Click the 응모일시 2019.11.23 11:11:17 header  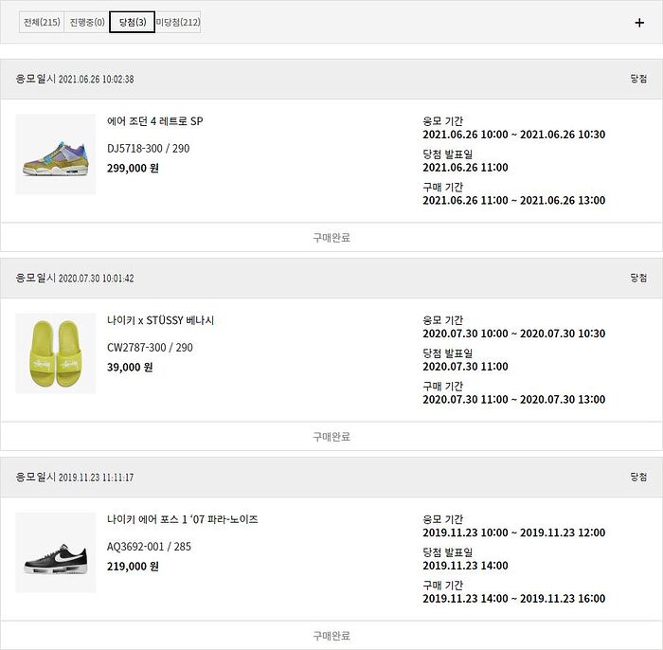(75, 478)
